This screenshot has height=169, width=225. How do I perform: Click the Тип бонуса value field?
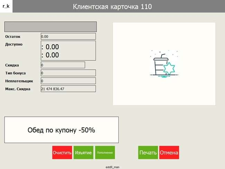point(68,73)
